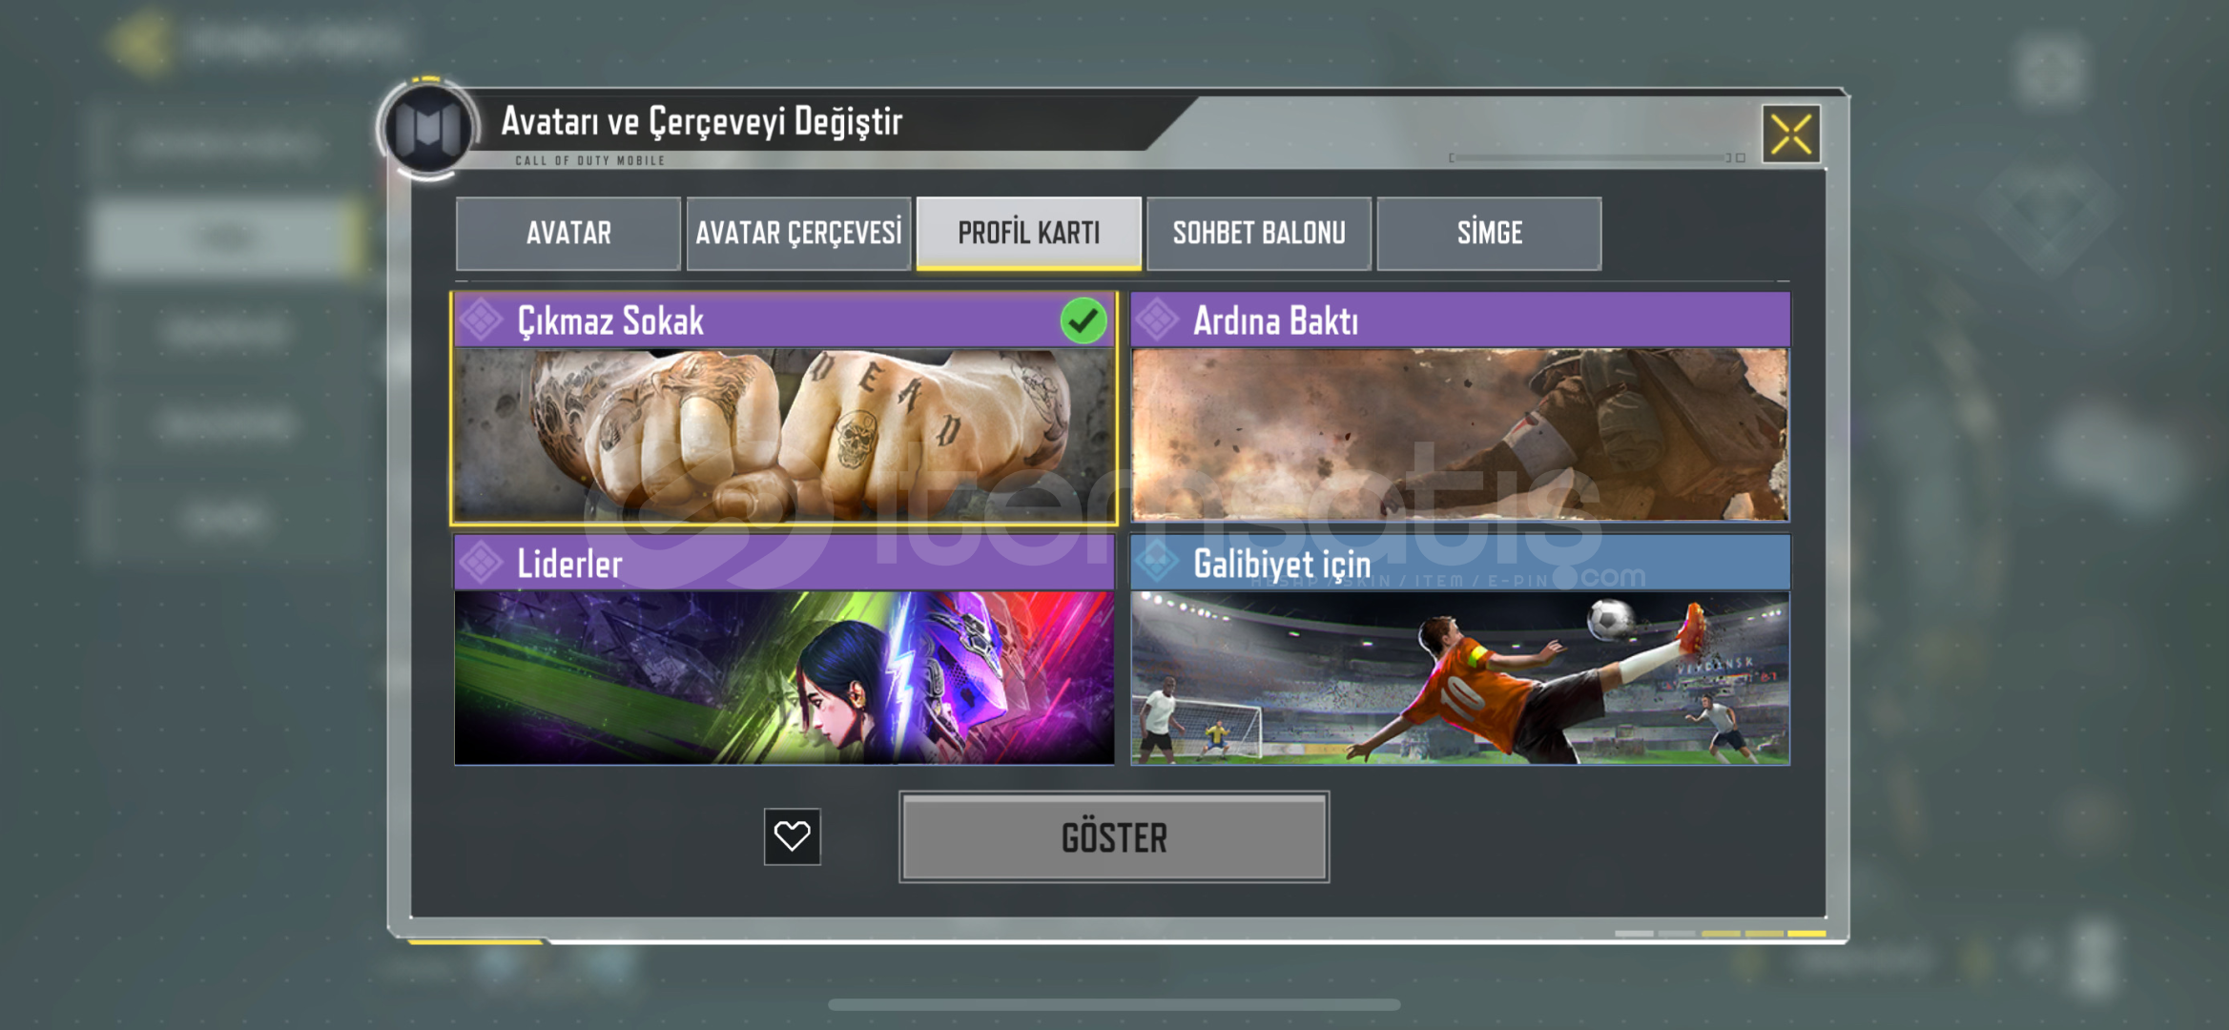Click the heart favorite icon
Screen dimensions: 2229x1030
tap(792, 836)
